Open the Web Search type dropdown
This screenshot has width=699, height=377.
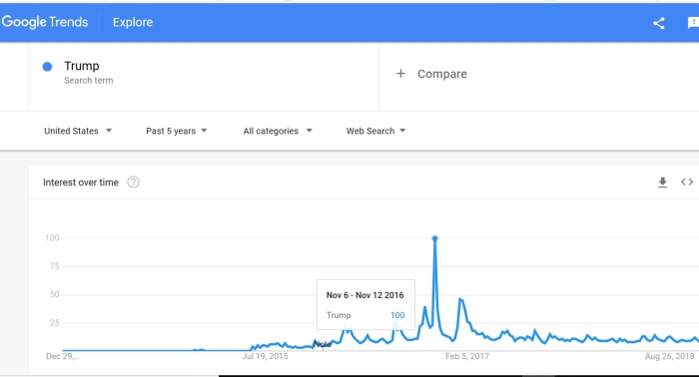tap(375, 131)
